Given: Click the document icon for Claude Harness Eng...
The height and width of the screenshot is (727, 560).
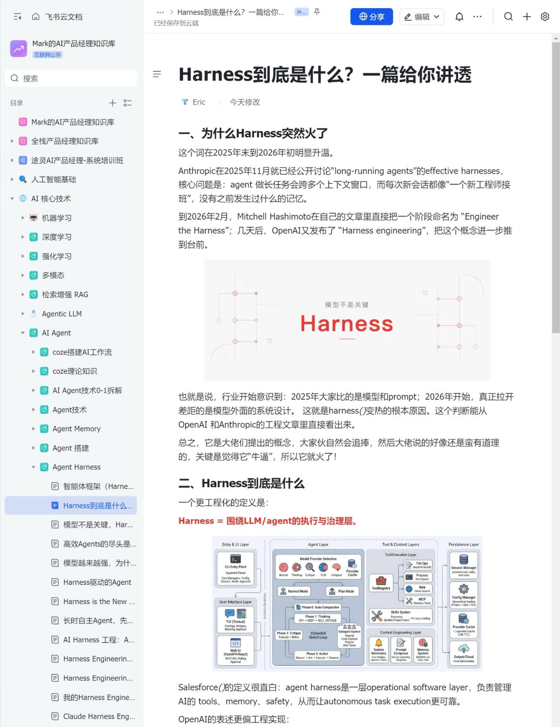Looking at the screenshot, I should tap(55, 716).
